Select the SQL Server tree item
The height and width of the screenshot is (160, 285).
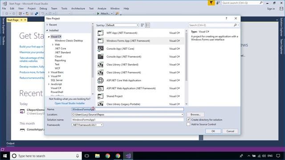57,80
